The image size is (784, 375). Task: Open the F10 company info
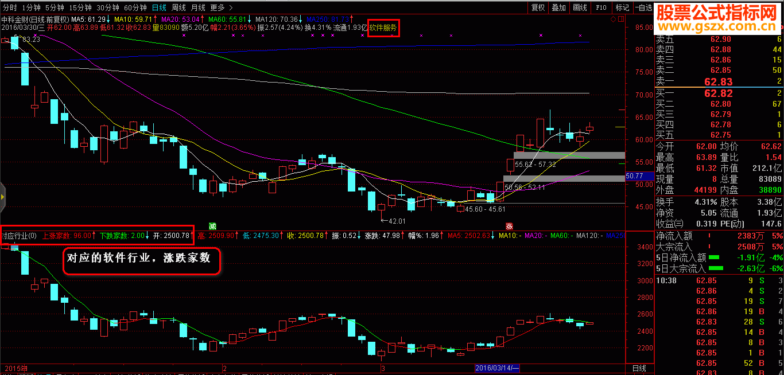(x=601, y=8)
